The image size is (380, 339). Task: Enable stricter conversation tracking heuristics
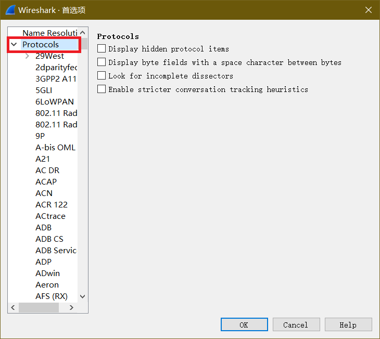click(102, 89)
